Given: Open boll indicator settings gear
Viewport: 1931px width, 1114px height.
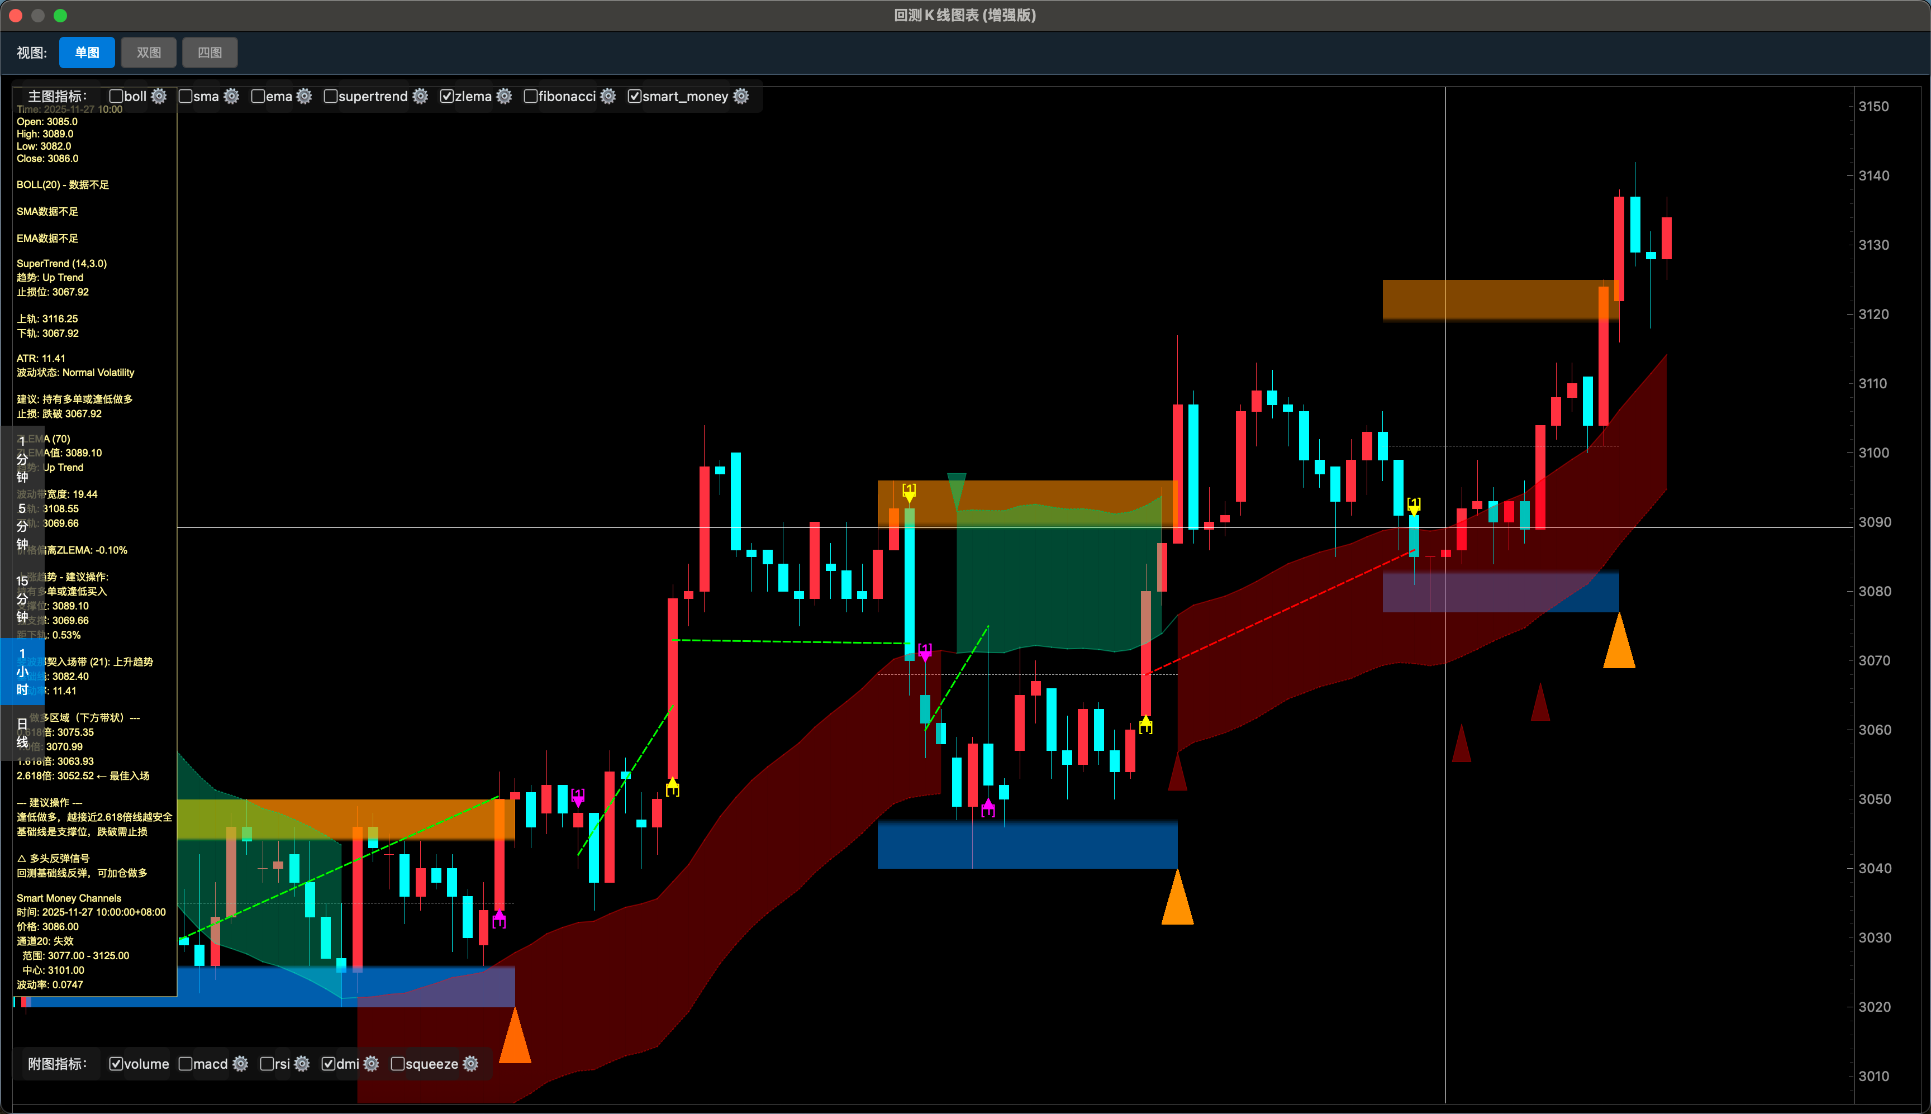Looking at the screenshot, I should 158,97.
